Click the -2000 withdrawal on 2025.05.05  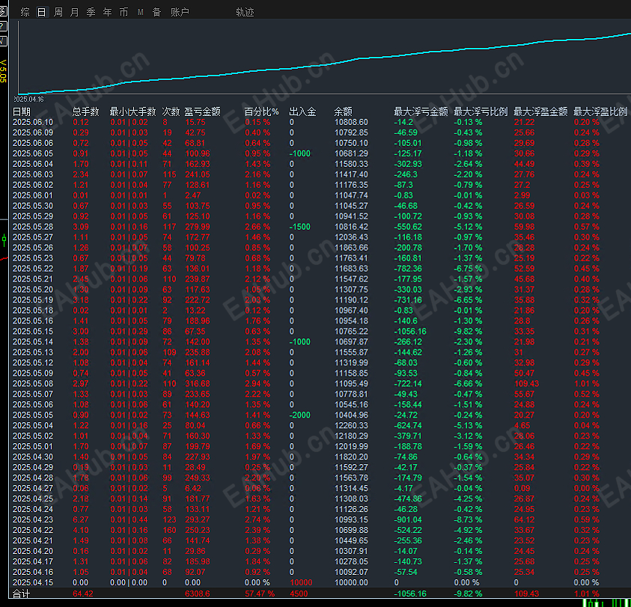click(300, 415)
